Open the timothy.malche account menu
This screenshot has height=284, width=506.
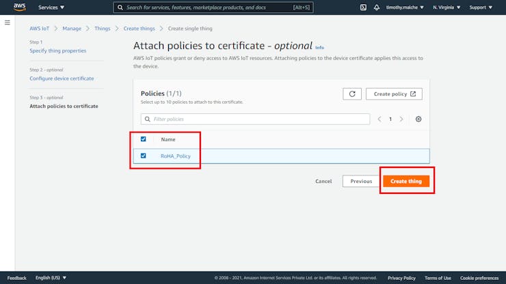[405, 7]
